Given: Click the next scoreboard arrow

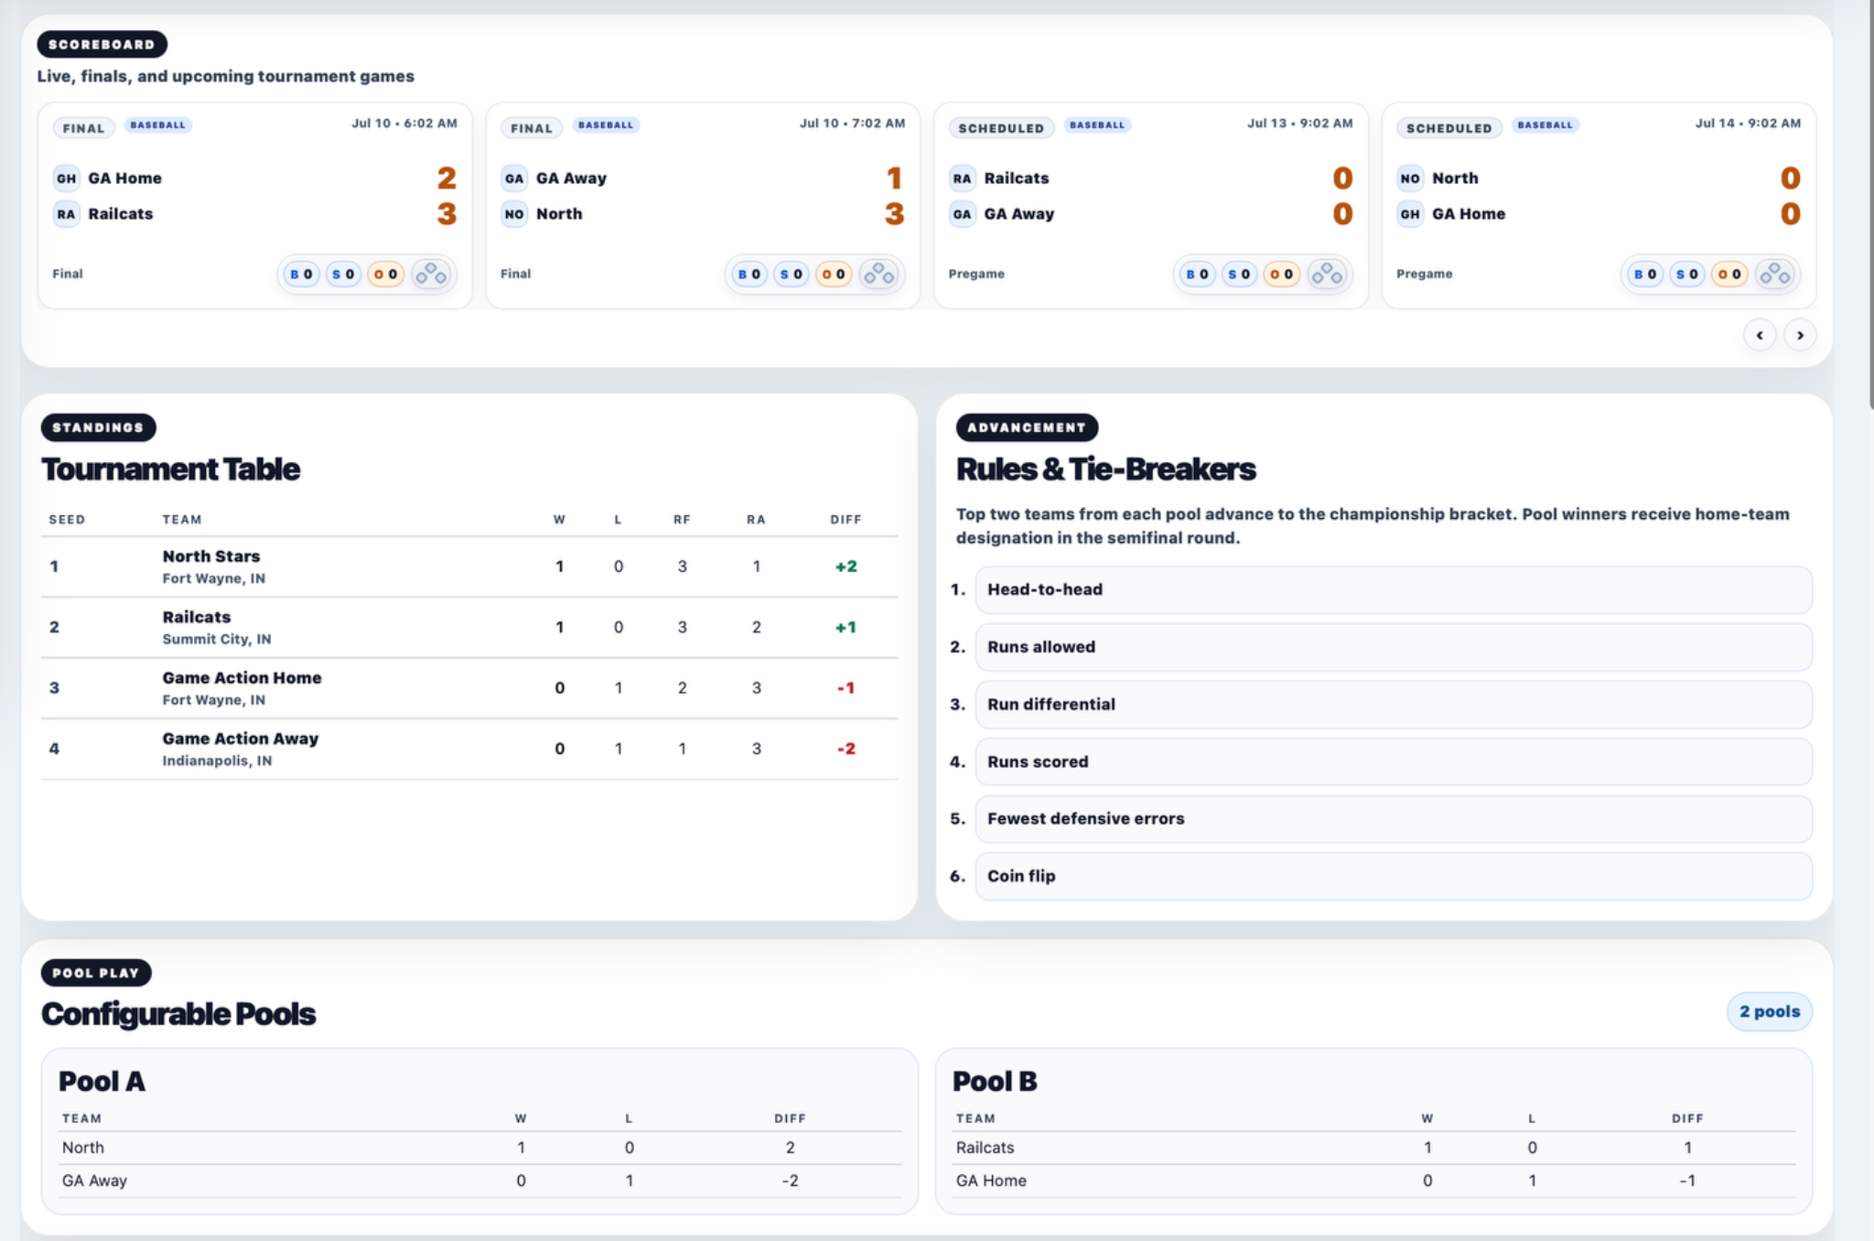Looking at the screenshot, I should 1800,335.
